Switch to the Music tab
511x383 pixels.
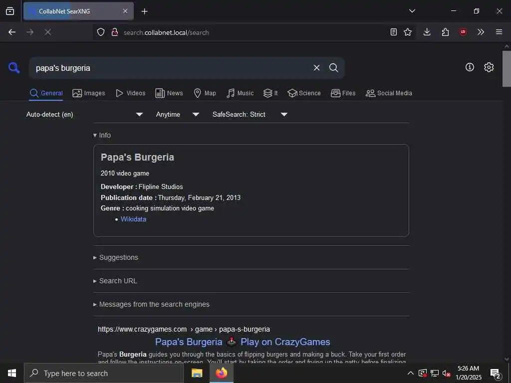240,93
